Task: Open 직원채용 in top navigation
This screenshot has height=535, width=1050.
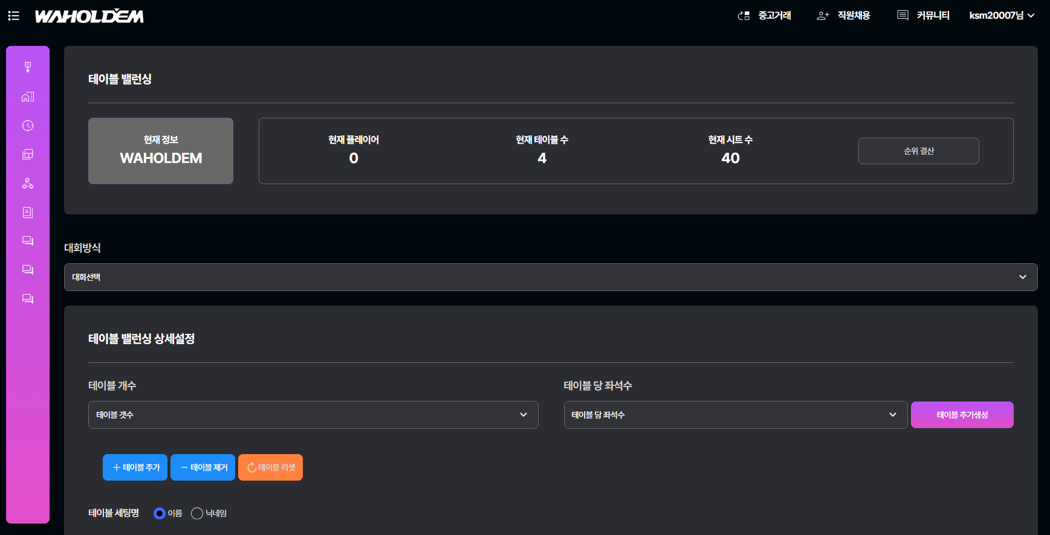Action: pos(844,16)
